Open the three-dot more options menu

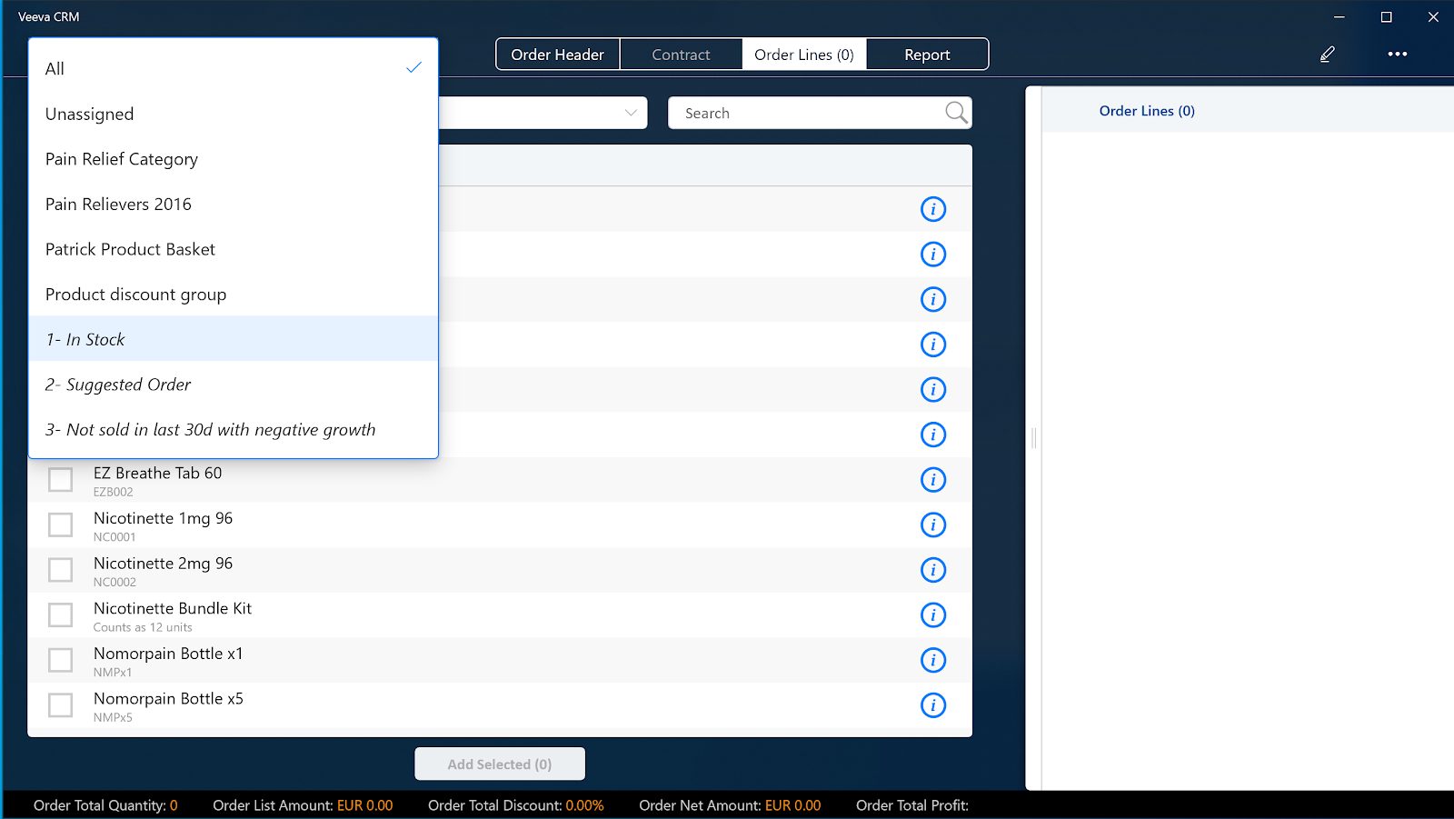1397,55
